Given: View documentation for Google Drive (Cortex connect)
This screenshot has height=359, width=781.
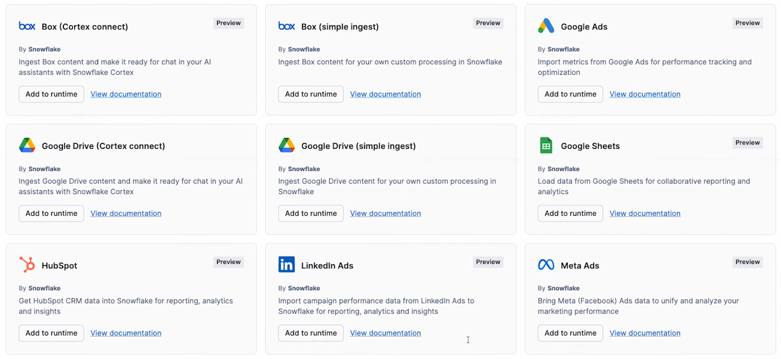Looking at the screenshot, I should tap(126, 214).
